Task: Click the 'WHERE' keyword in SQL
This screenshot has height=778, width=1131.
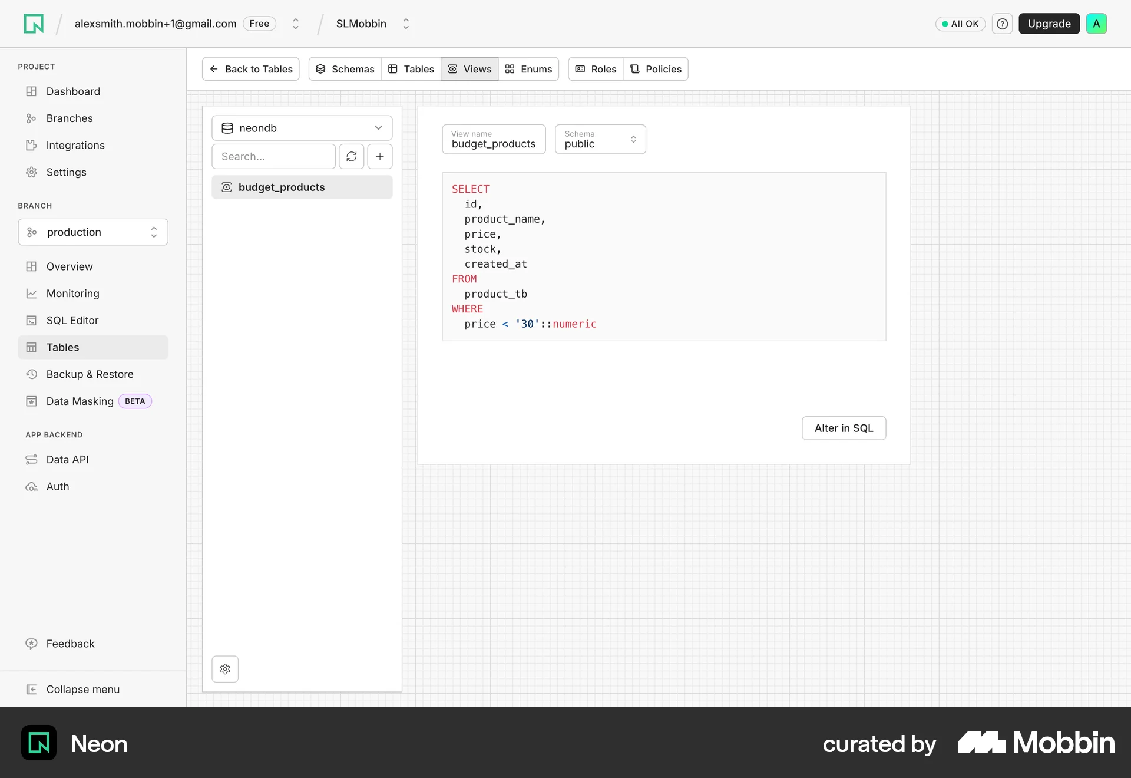Action: tap(467, 309)
